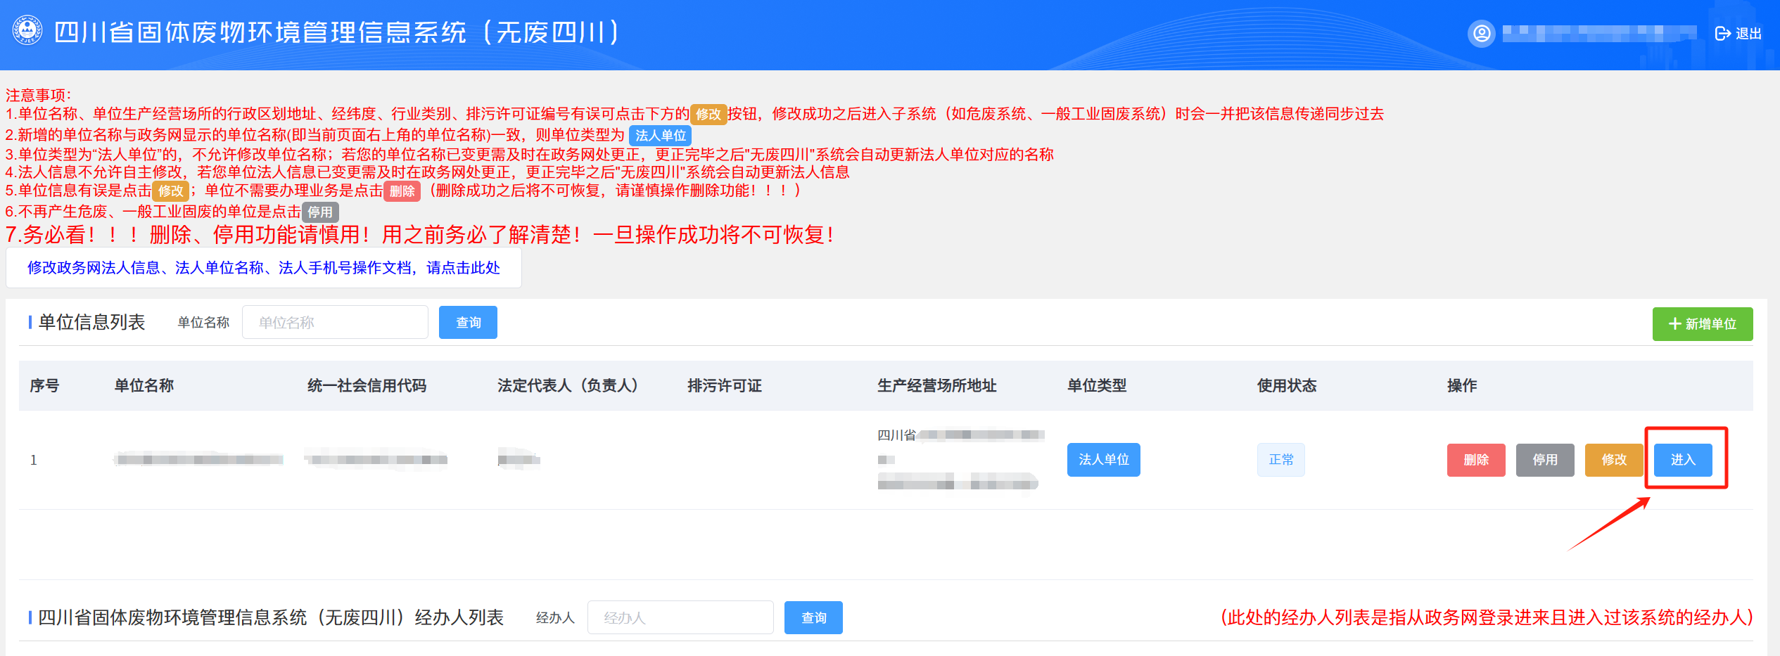Open the 单位名称 search input field
This screenshot has width=1780, height=656.
click(x=335, y=322)
